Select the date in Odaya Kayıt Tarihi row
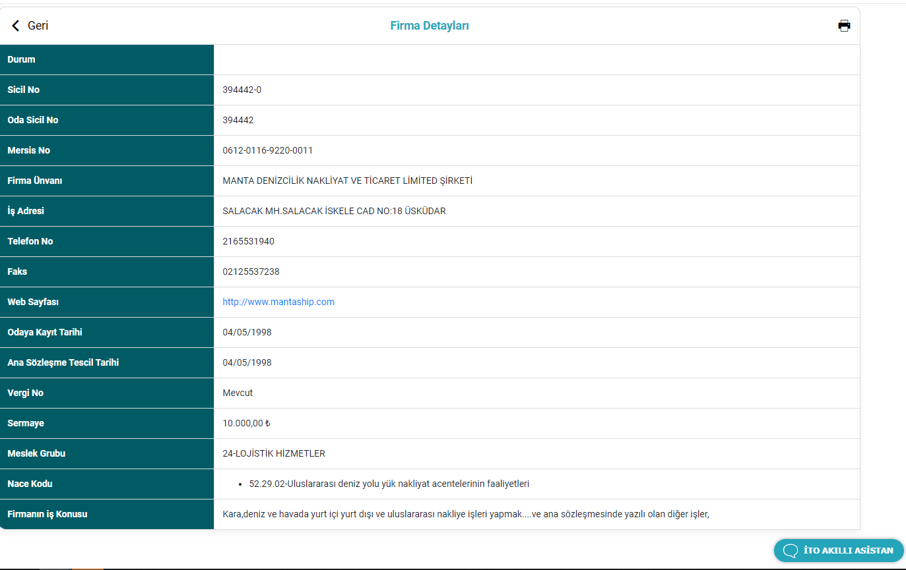 (x=247, y=332)
